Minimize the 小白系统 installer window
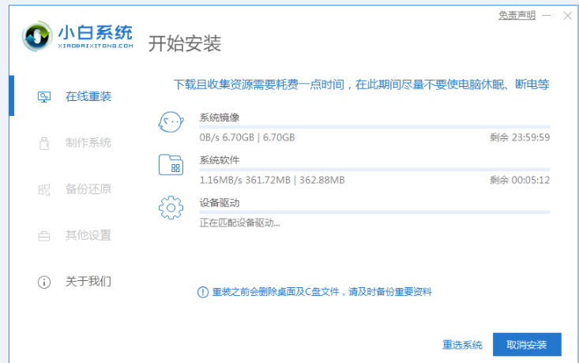The height and width of the screenshot is (363, 579). pos(546,15)
